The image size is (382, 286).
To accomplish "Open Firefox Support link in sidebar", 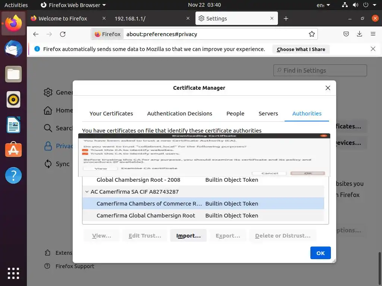I will [x=69, y=266].
